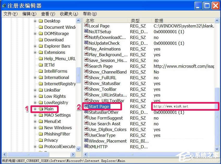This screenshot has width=221, height=164.
Task: Select the MAO Settings tree item
Action: pos(57,115)
